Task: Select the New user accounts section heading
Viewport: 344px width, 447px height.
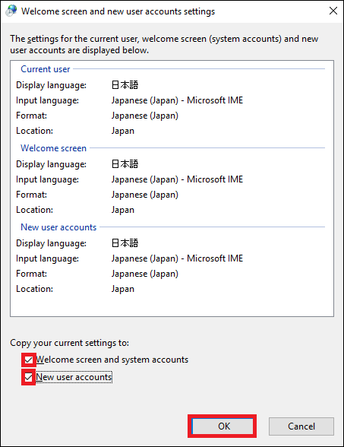Action: (x=58, y=227)
